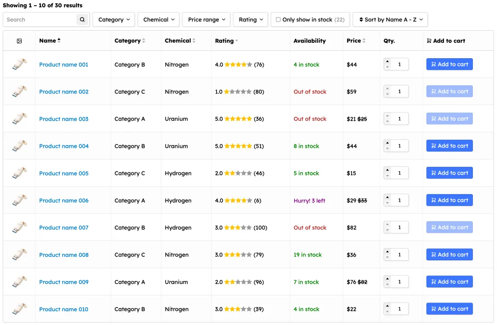The image size is (497, 325).
Task: Enable the Only show in stock checkbox
Action: click(278, 19)
